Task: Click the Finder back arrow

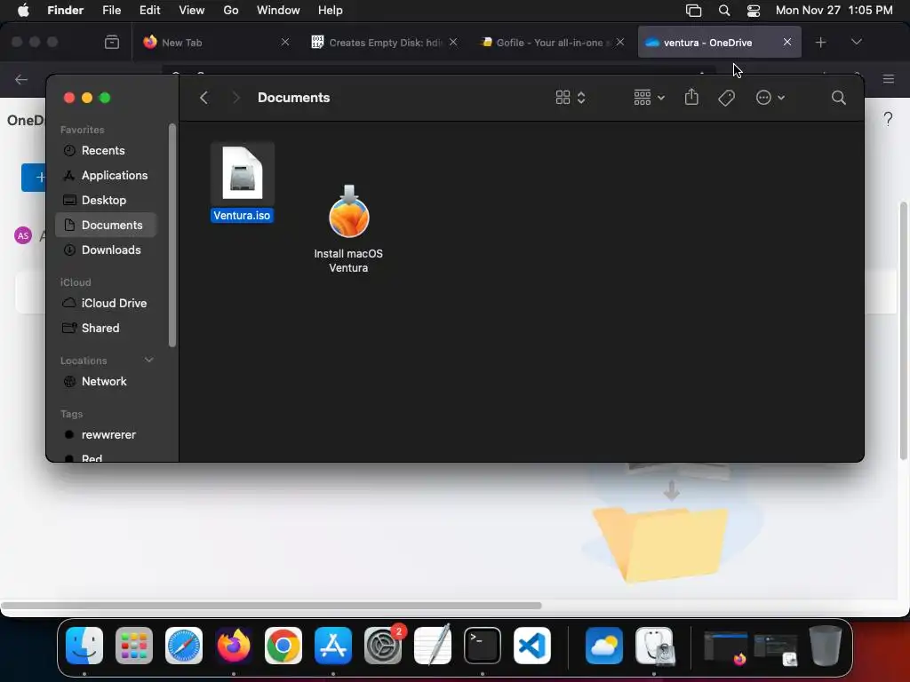Action: (204, 98)
